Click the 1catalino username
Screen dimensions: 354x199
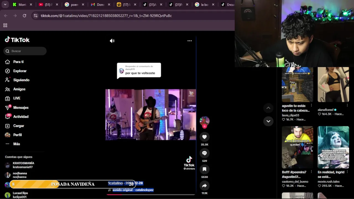point(115,183)
